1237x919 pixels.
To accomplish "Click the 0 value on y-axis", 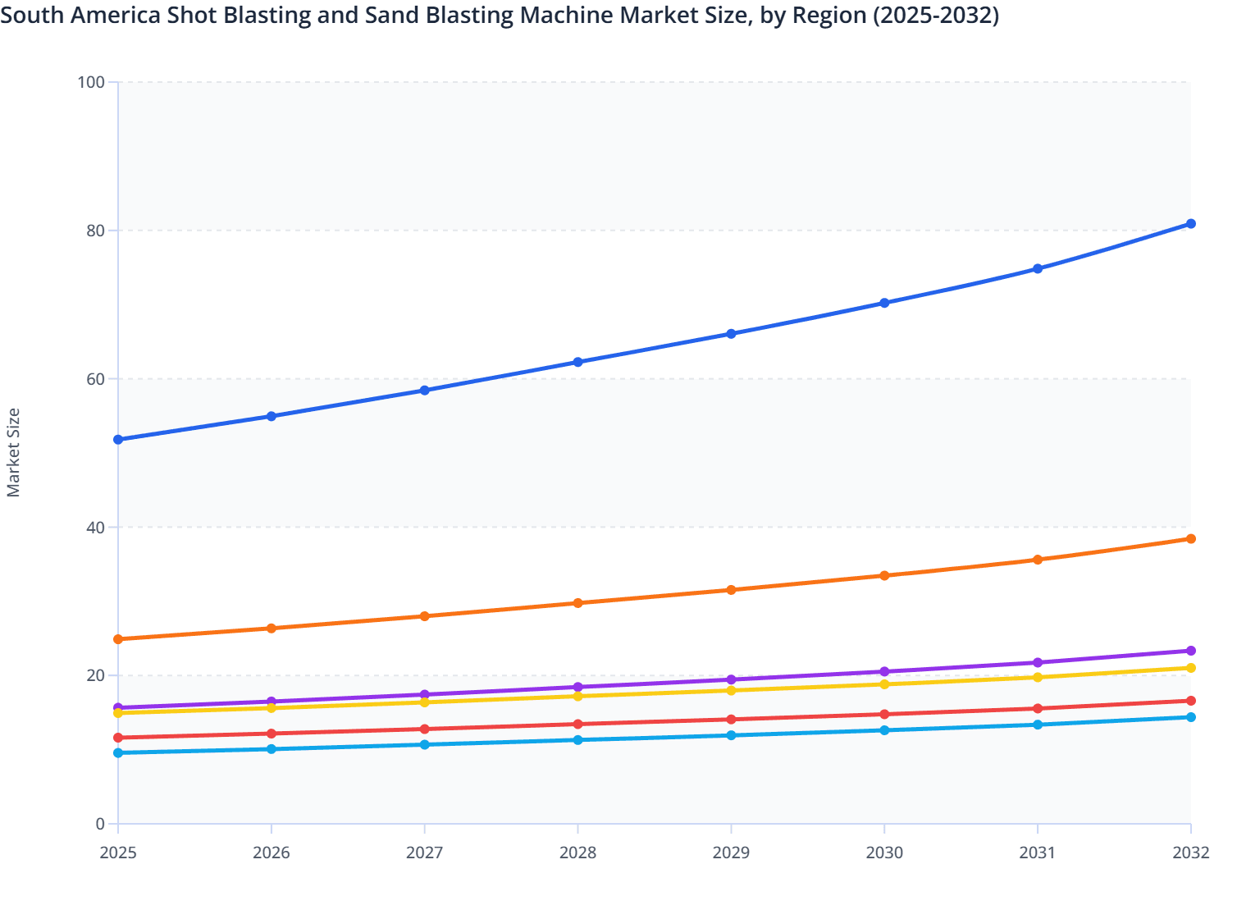I will [100, 822].
